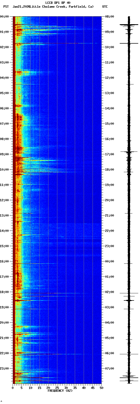Click the 'PST' timezone label
140x404 pixels.
(6, 6)
